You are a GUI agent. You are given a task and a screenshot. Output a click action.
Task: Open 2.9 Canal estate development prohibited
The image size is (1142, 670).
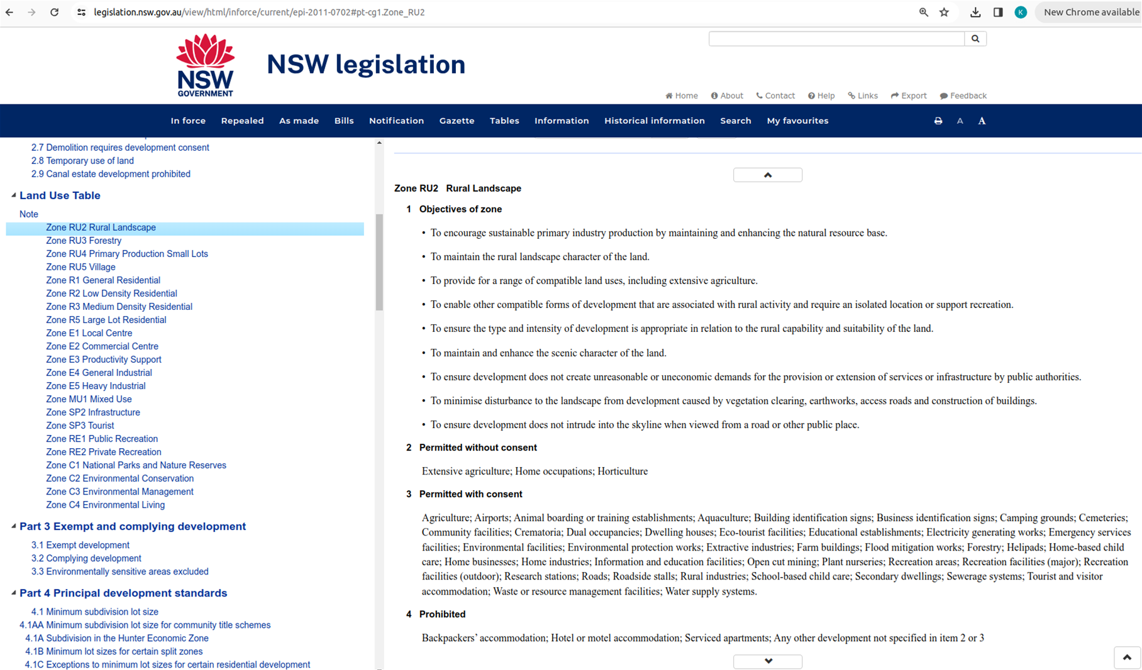click(111, 174)
